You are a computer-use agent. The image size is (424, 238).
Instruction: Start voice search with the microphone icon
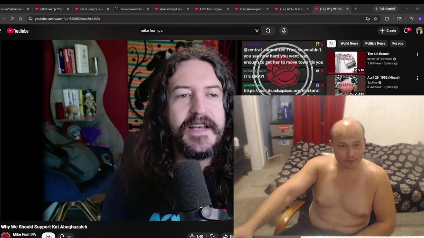tap(284, 31)
